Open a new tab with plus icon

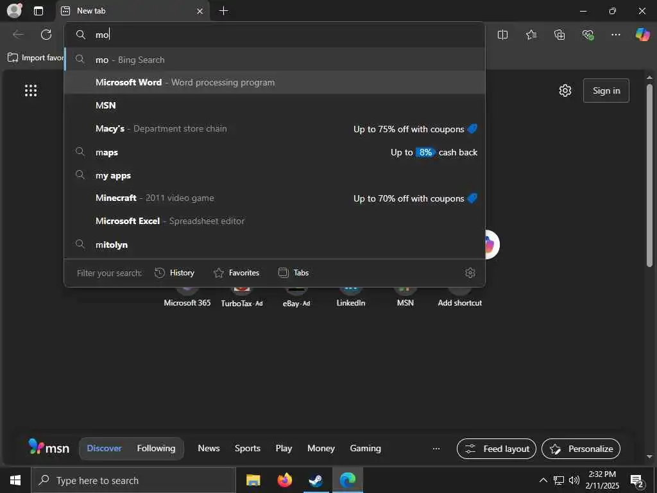[x=224, y=11]
